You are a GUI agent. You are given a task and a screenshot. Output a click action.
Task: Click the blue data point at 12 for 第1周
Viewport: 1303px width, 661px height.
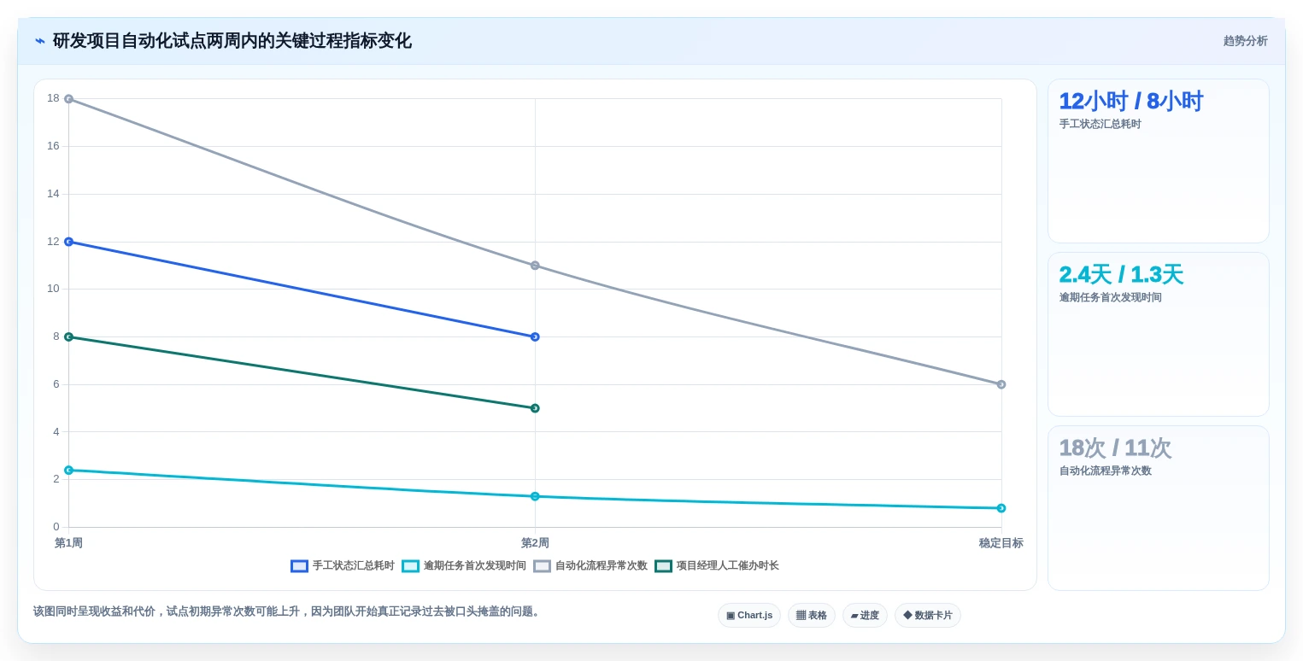pos(68,242)
